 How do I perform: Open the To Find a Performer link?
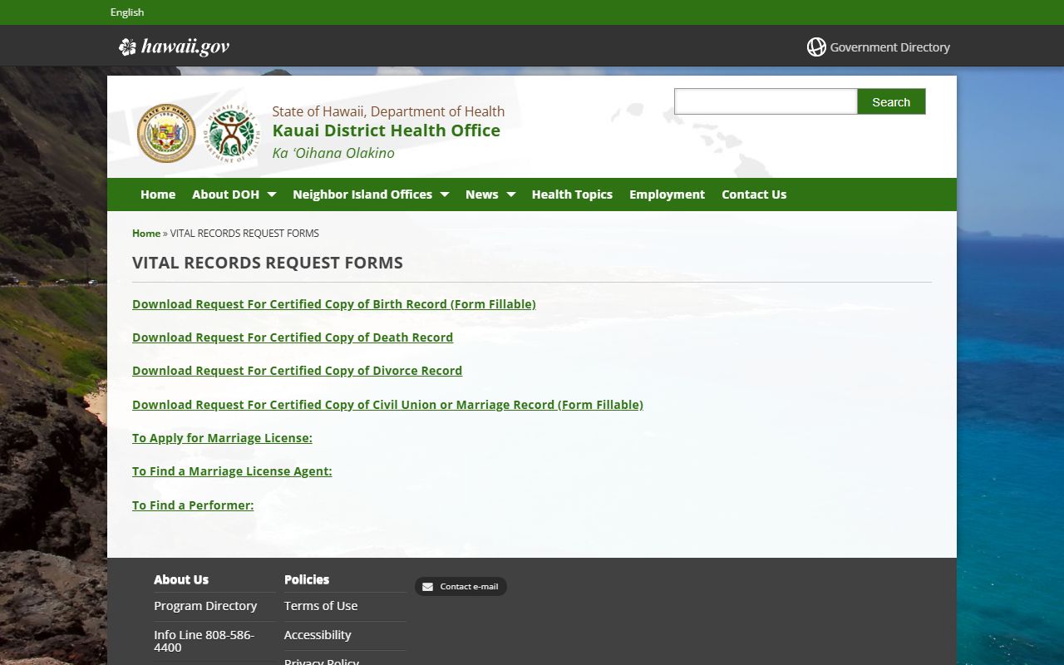point(193,505)
